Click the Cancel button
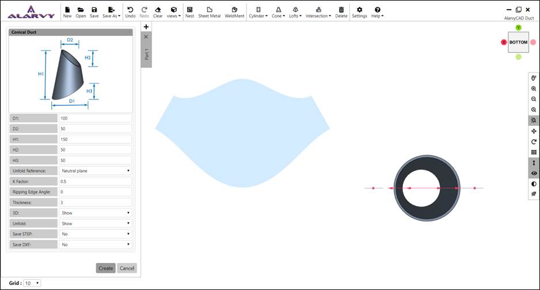 tap(127, 268)
